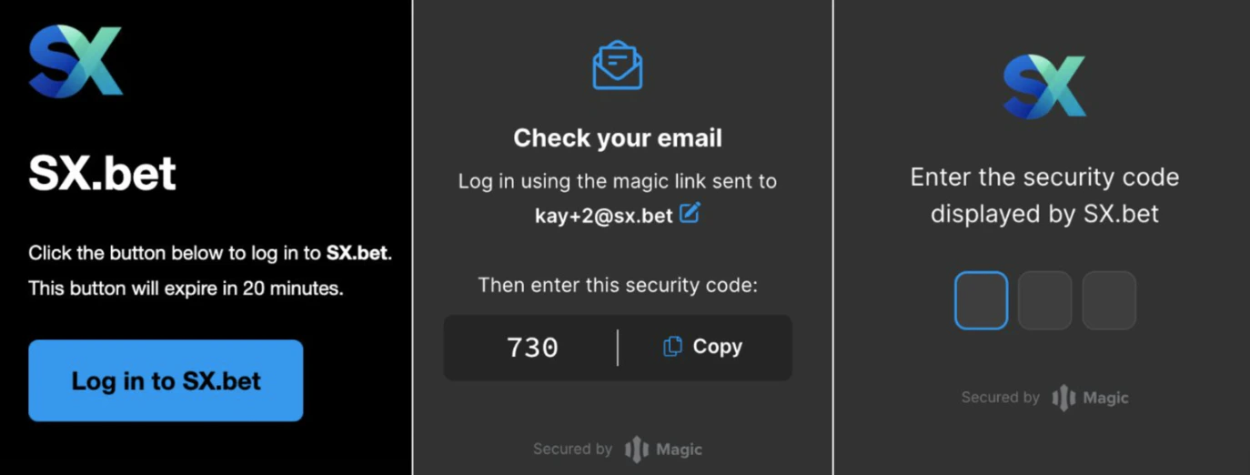
Task: Click the Magic logo icon in the security code panel
Action: pos(1064,398)
